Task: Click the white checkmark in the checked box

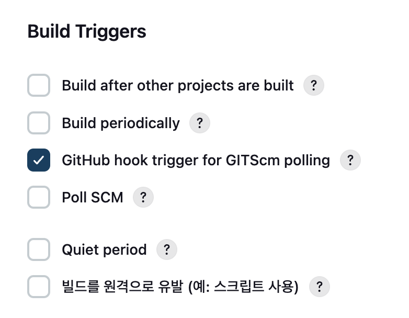Action: [x=39, y=160]
